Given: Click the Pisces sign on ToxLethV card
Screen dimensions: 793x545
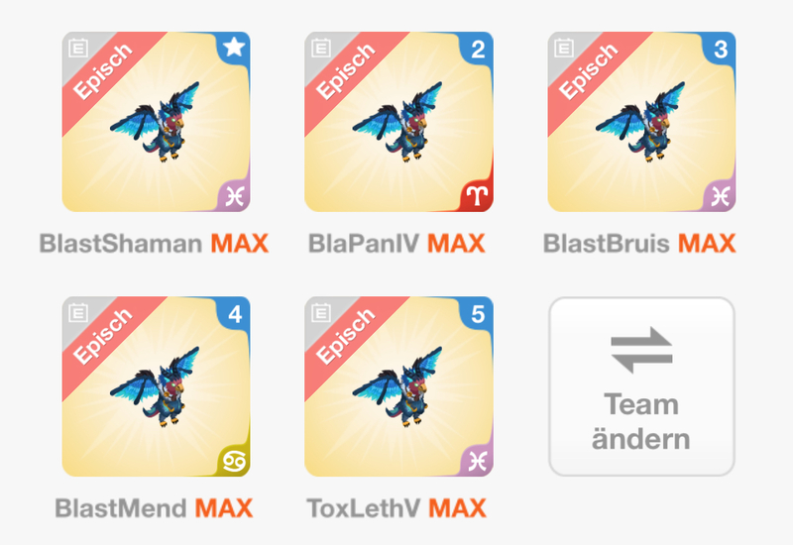Looking at the screenshot, I should [478, 461].
